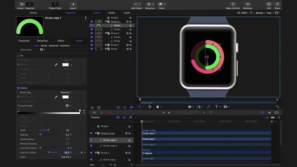Open the View dropdown above canvas
The width and height of the screenshot is (297, 167).
(270, 13)
